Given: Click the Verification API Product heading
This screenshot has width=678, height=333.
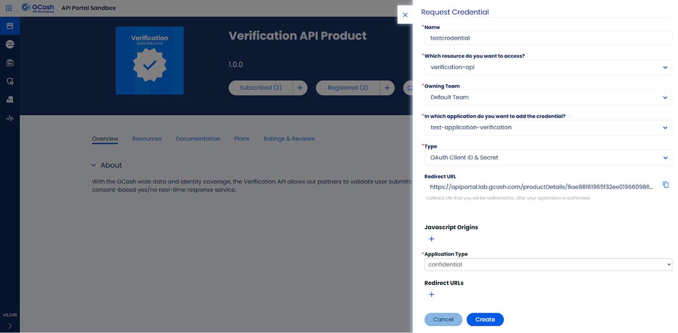Looking at the screenshot, I should tap(297, 36).
